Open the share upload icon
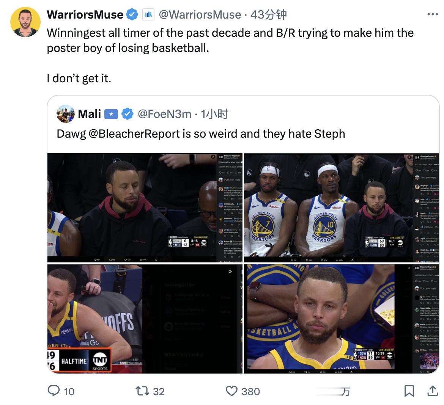Viewport: 444px width, 405px height. (433, 391)
